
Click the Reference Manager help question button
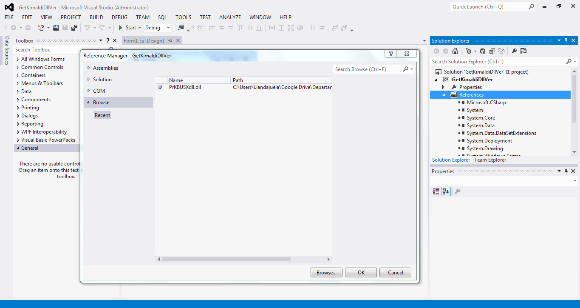[390, 54]
